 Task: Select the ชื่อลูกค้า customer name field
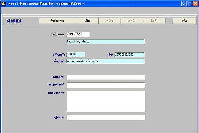click(105, 61)
